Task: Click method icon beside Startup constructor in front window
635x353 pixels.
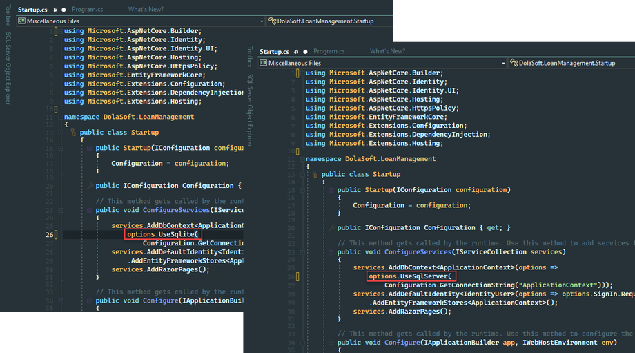Action: (x=331, y=190)
